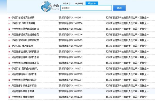Click company name in 贝丽缇娜胶原明眸紧致眼膜 row
This screenshot has height=101, width=155.
(127, 29)
